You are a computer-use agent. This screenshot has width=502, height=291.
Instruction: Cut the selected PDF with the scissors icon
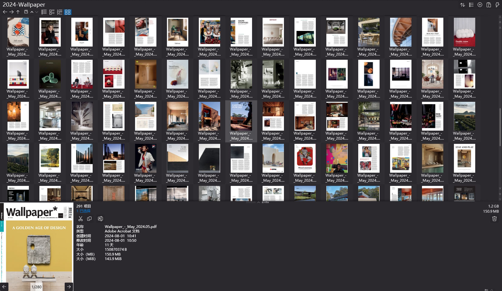(81, 219)
